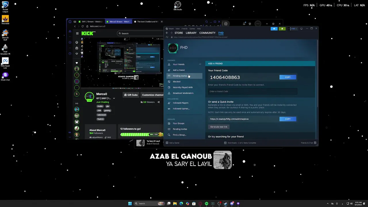Viewport: 368px width, 207px height.
Task: Copy the quick invite link
Action: [288, 119]
